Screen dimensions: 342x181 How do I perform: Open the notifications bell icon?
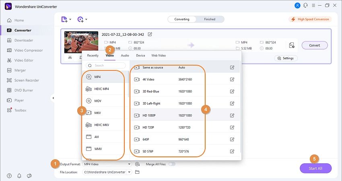coord(19,176)
